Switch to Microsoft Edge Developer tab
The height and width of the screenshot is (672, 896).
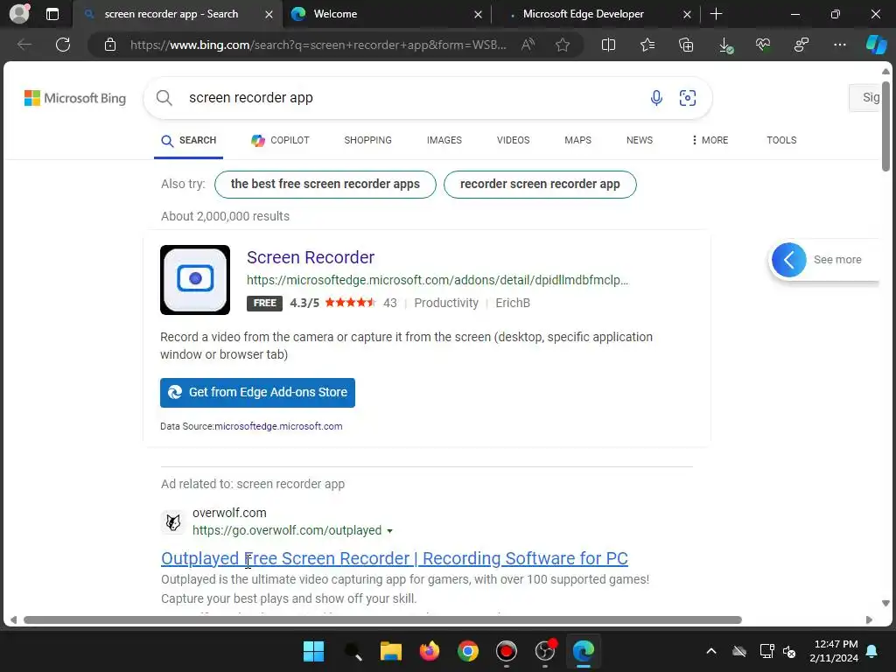point(595,14)
